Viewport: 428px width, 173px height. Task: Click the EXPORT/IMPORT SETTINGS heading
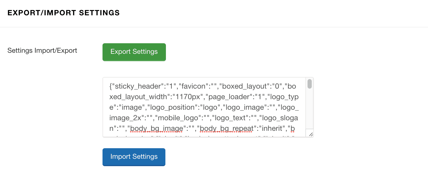(x=63, y=13)
